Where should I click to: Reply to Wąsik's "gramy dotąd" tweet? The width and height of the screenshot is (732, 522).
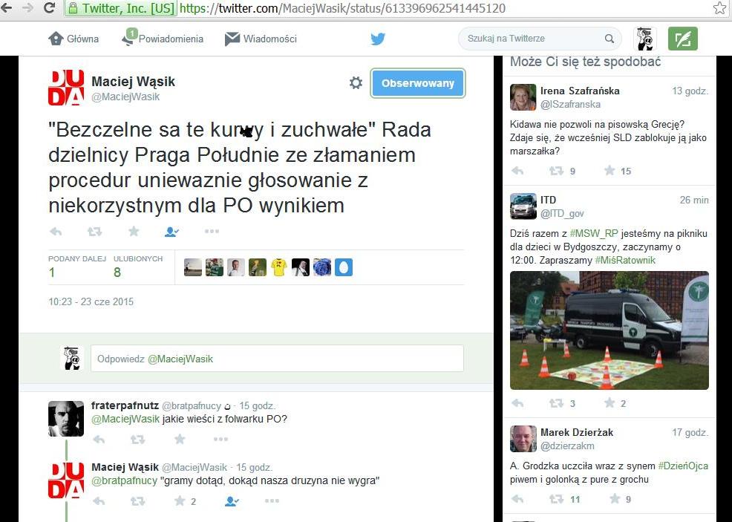point(99,501)
